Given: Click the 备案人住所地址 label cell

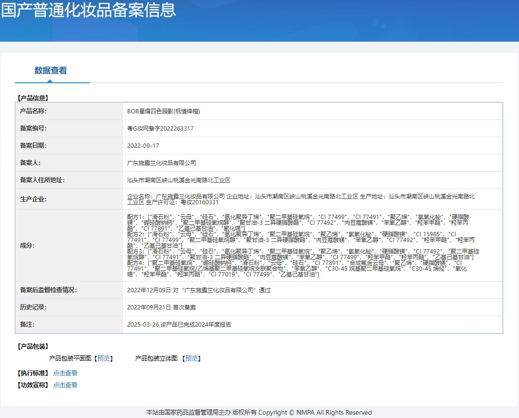Looking at the screenshot, I should tap(69, 180).
